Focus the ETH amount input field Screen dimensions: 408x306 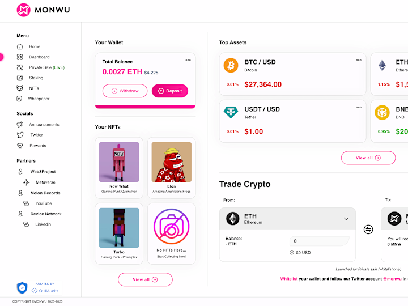[319, 241]
